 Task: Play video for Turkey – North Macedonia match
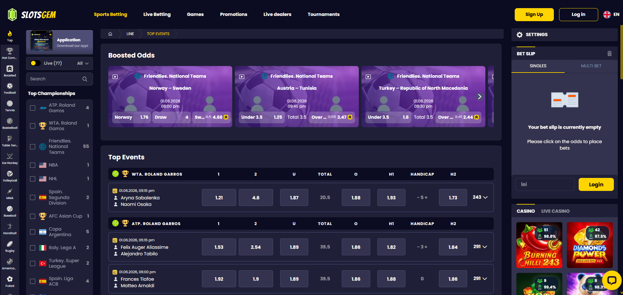tap(368, 77)
